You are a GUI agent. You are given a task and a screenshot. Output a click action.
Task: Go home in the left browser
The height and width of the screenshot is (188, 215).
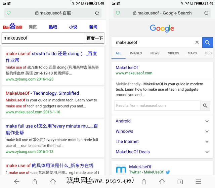coord(53,182)
